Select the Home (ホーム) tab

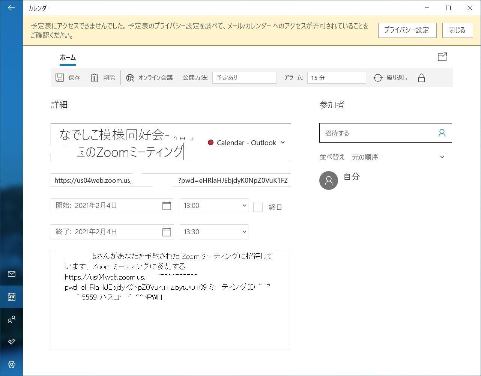tap(68, 58)
